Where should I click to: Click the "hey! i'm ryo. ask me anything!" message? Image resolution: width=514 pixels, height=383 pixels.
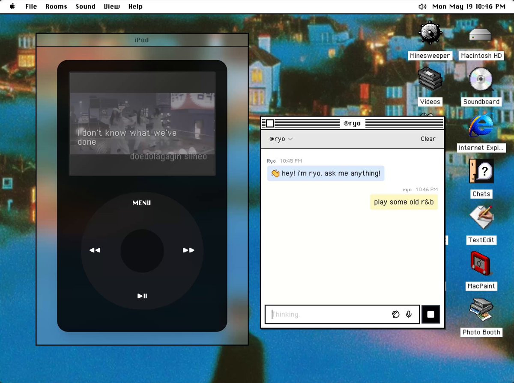(x=326, y=173)
